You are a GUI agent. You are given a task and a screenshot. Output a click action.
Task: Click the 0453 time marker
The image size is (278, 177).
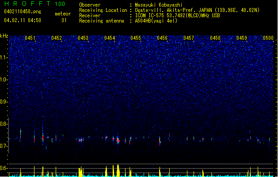click(x=83, y=38)
